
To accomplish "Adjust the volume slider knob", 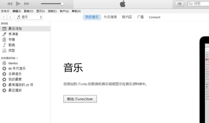I will coord(62,4).
